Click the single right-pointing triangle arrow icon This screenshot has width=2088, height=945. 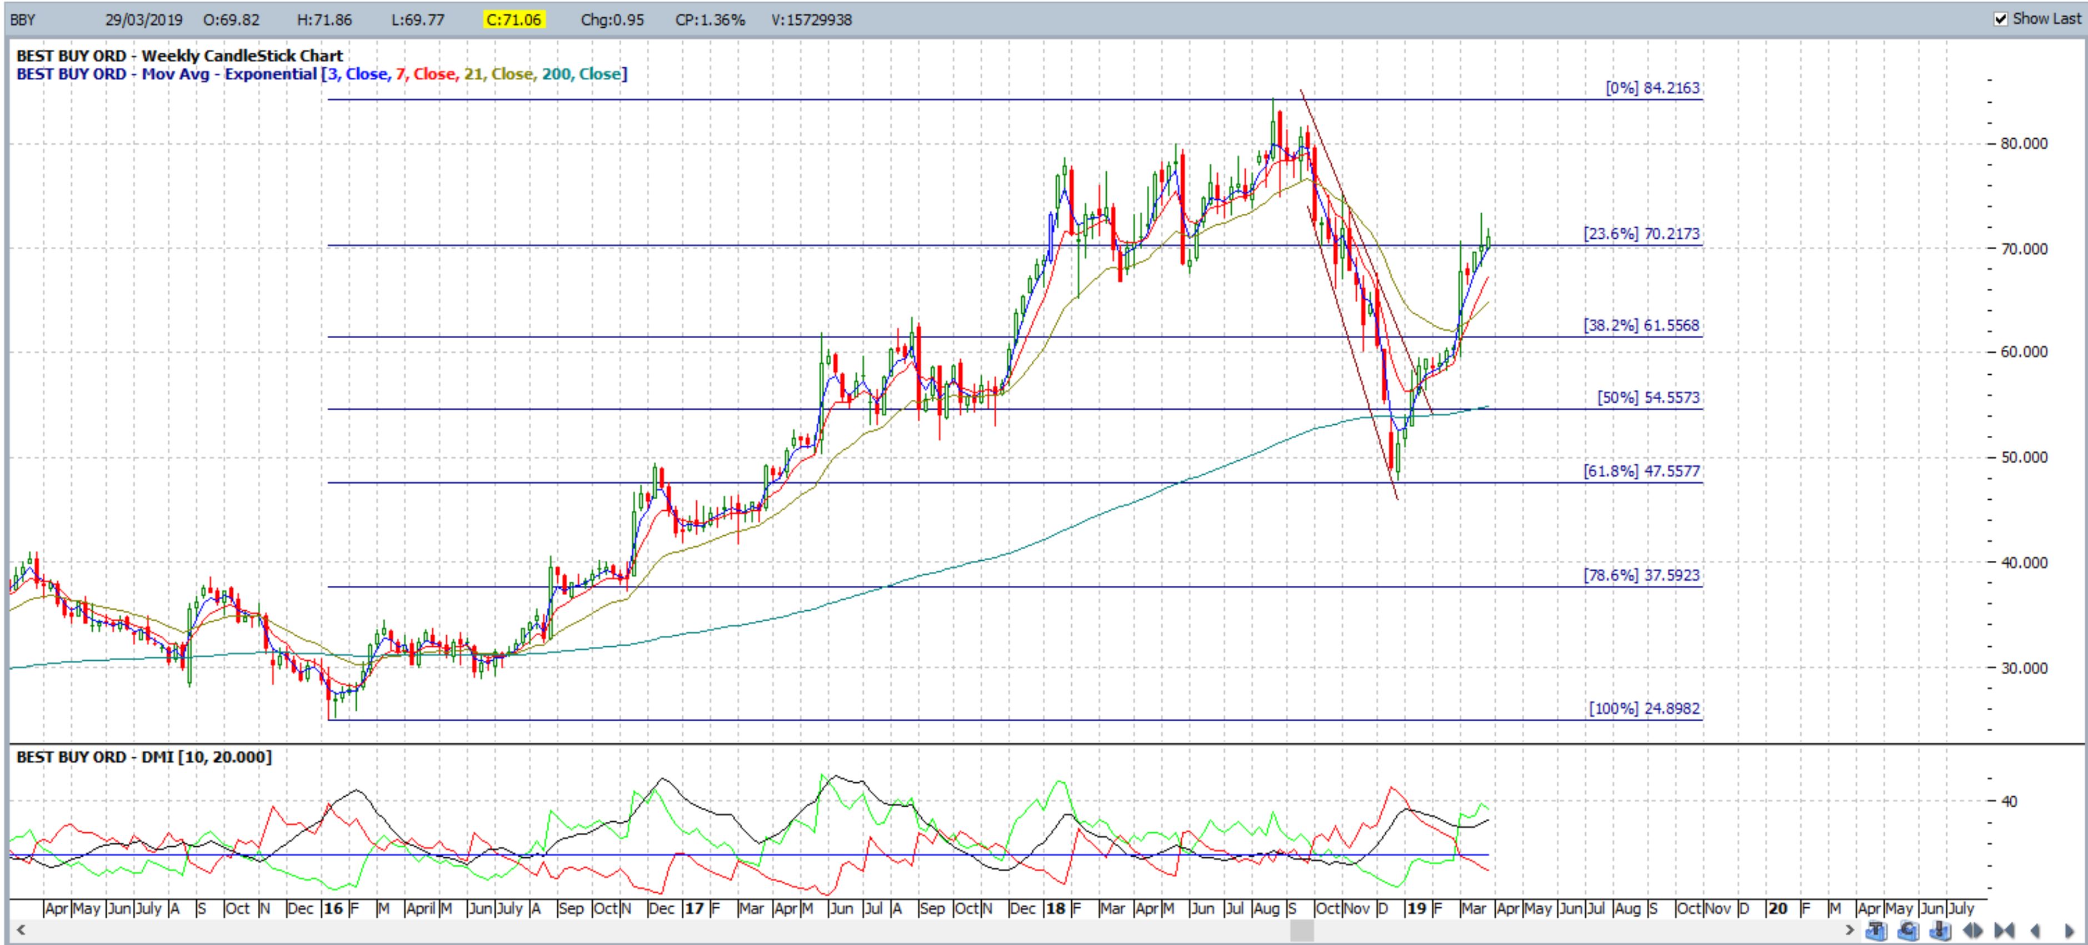[x=2070, y=931]
